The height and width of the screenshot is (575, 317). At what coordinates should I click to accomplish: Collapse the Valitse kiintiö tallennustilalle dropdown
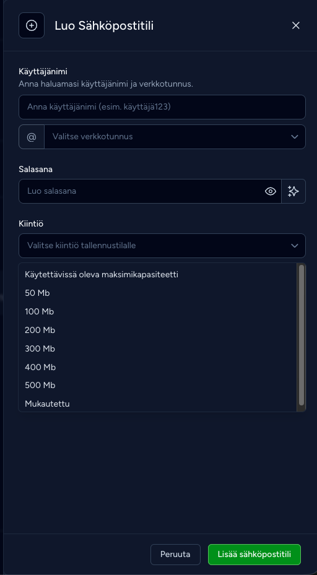[162, 246]
